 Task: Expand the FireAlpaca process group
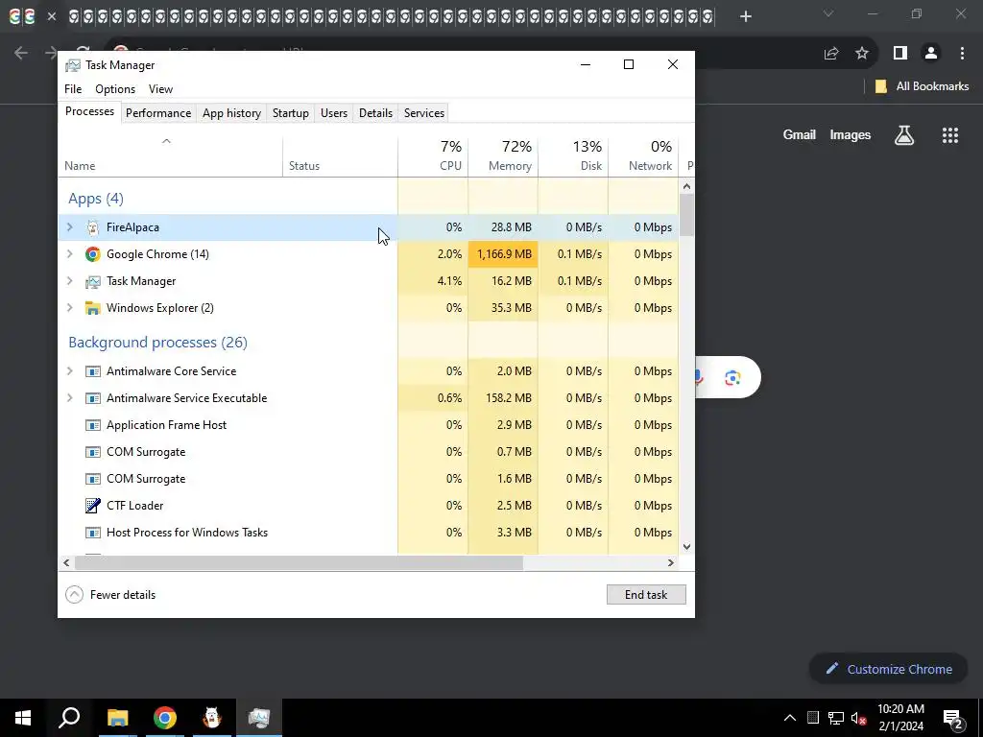(x=70, y=227)
